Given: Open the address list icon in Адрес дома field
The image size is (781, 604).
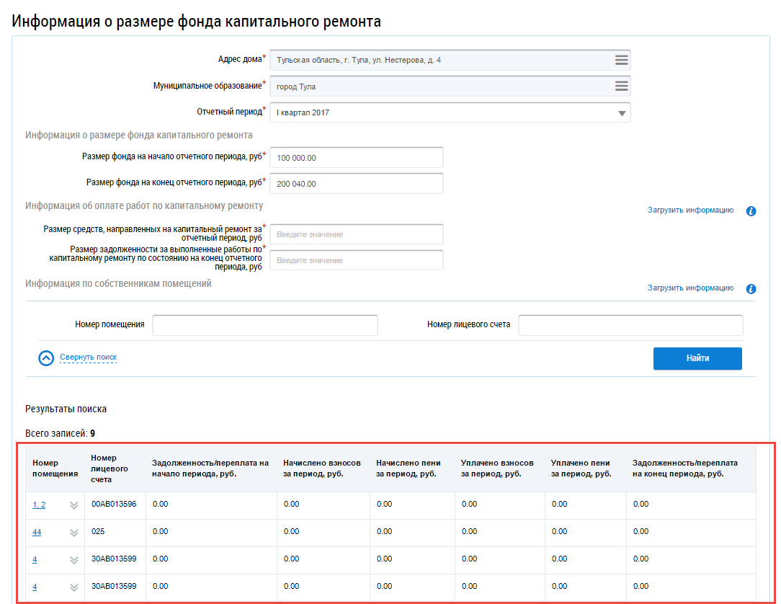Looking at the screenshot, I should click(x=621, y=60).
